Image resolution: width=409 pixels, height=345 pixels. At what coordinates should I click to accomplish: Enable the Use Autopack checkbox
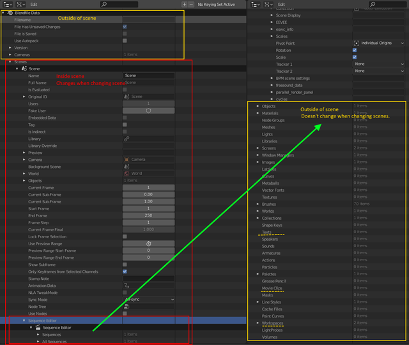coord(125,41)
